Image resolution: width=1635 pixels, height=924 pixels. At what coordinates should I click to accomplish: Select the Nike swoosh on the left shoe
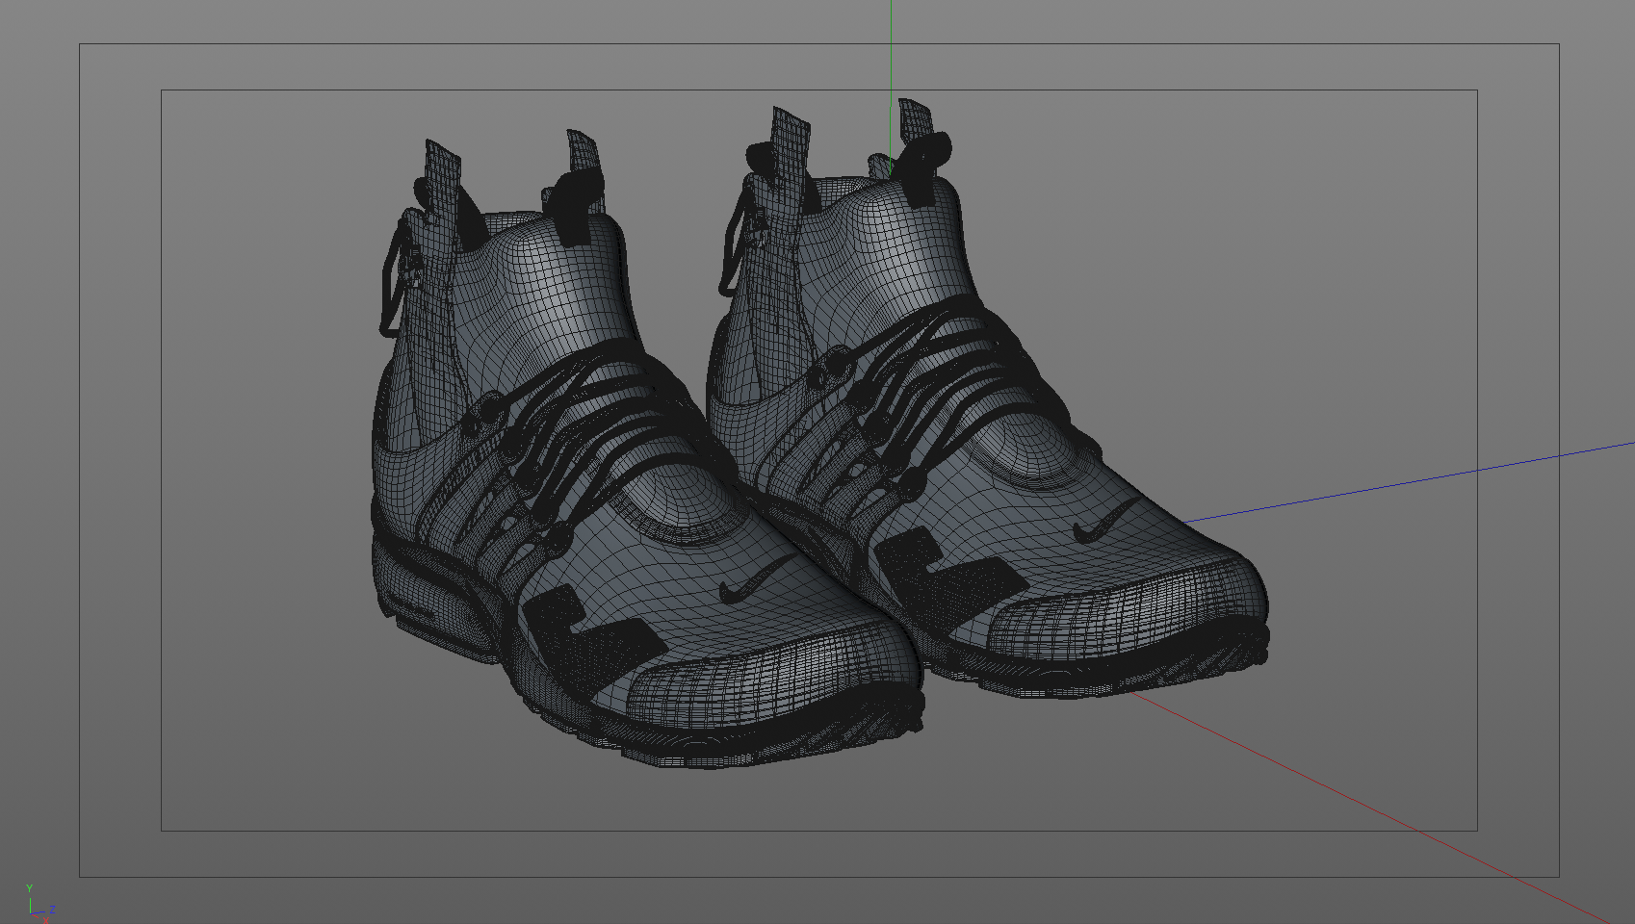coord(758,580)
